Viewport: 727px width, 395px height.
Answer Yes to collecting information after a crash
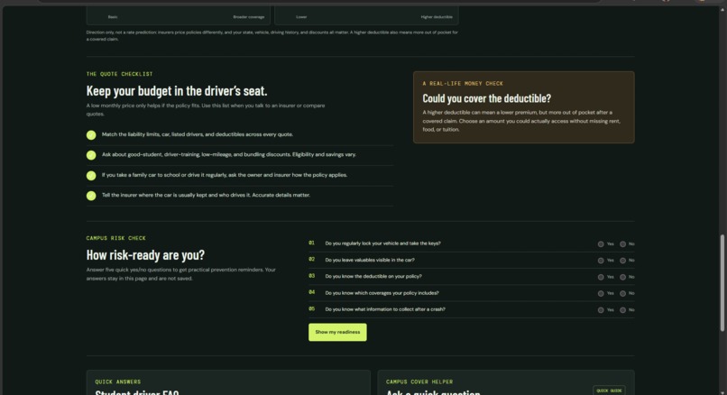pyautogui.click(x=601, y=310)
